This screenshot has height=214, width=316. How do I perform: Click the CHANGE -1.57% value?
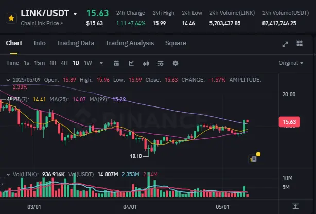(217, 80)
